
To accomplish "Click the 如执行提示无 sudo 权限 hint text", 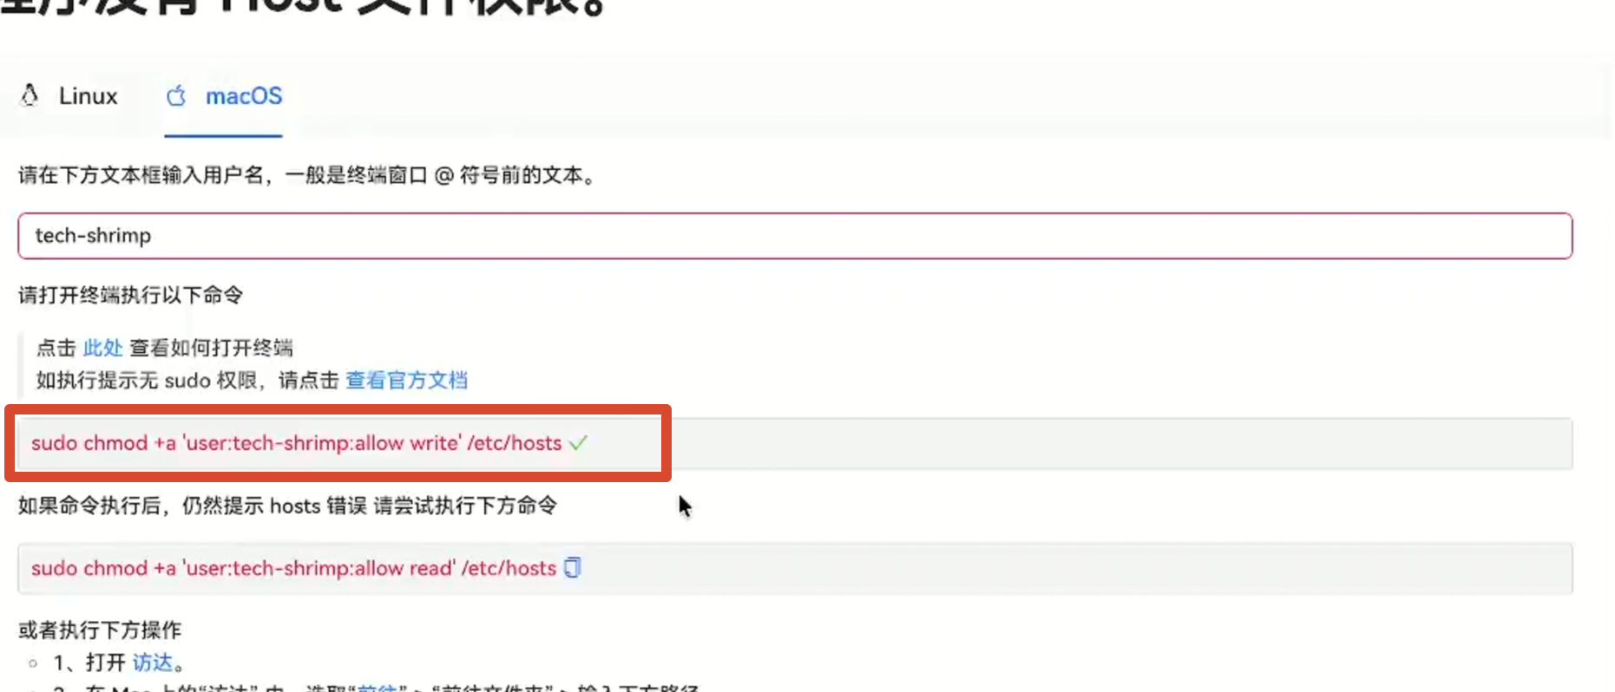I will pyautogui.click(x=187, y=380).
